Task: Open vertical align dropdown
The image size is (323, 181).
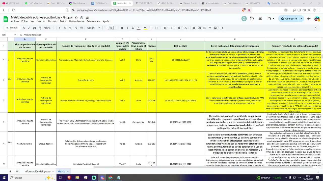Action: click(173, 28)
